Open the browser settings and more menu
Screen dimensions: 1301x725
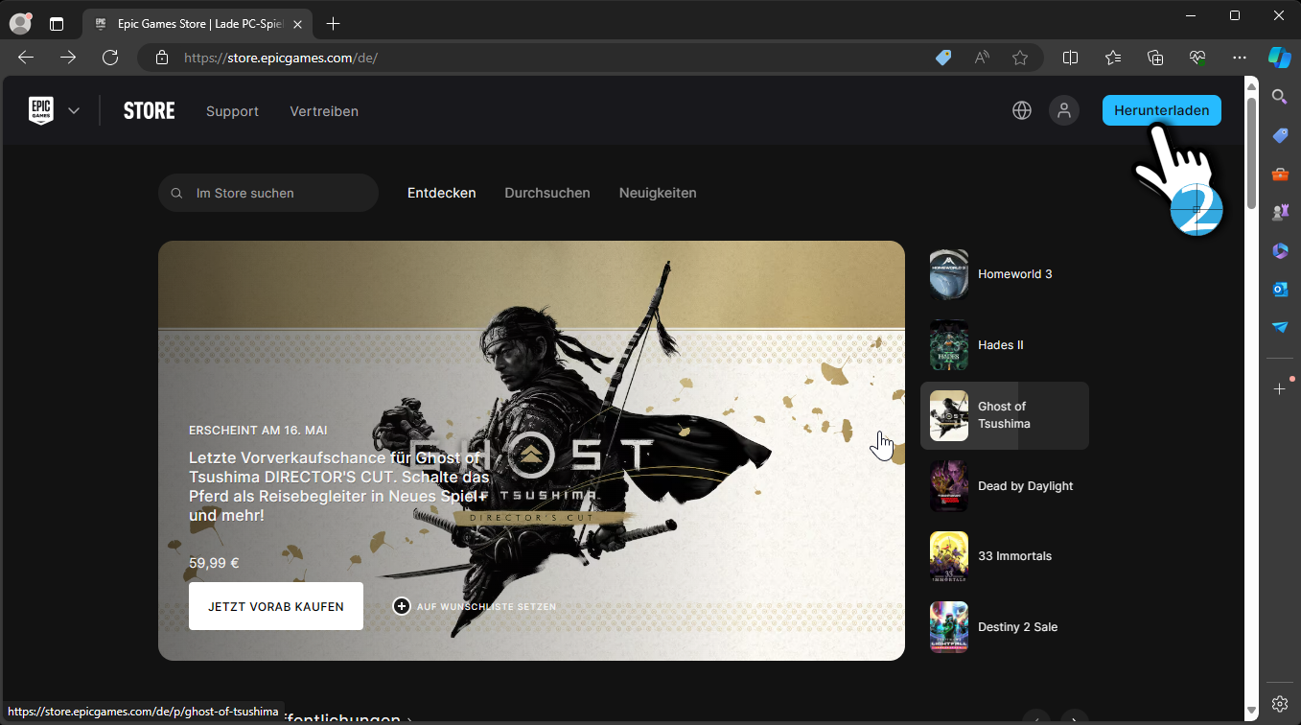[x=1240, y=58]
